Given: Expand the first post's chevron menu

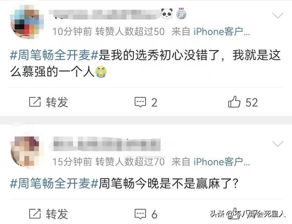Looking at the screenshot, I should [x=278, y=15].
